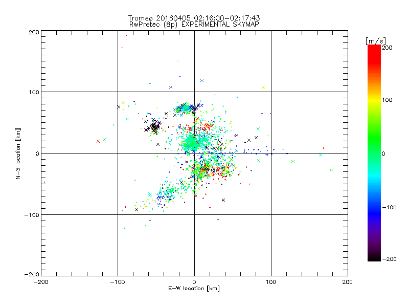
Task: Click the y-axis tick label '0'
Action: [x=37, y=153]
